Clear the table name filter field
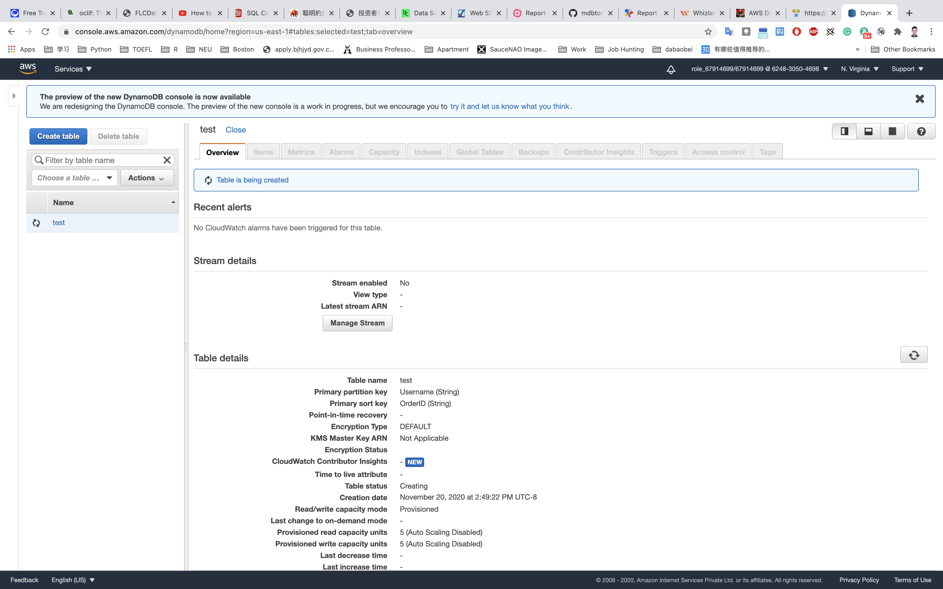943x589 pixels. 167,160
